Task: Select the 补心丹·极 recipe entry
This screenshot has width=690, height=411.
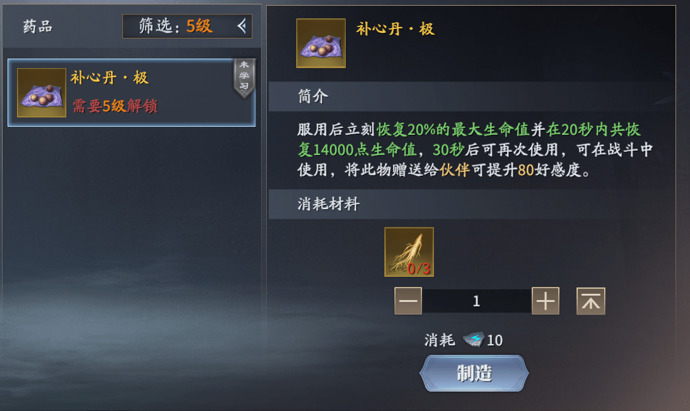Action: 132,93
